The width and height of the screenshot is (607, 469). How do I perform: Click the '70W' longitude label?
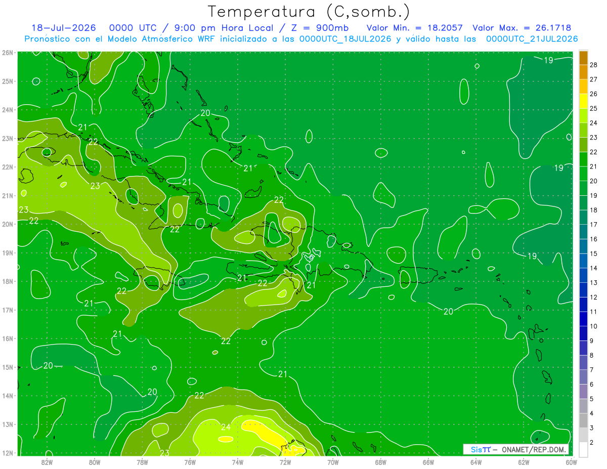[333, 462]
